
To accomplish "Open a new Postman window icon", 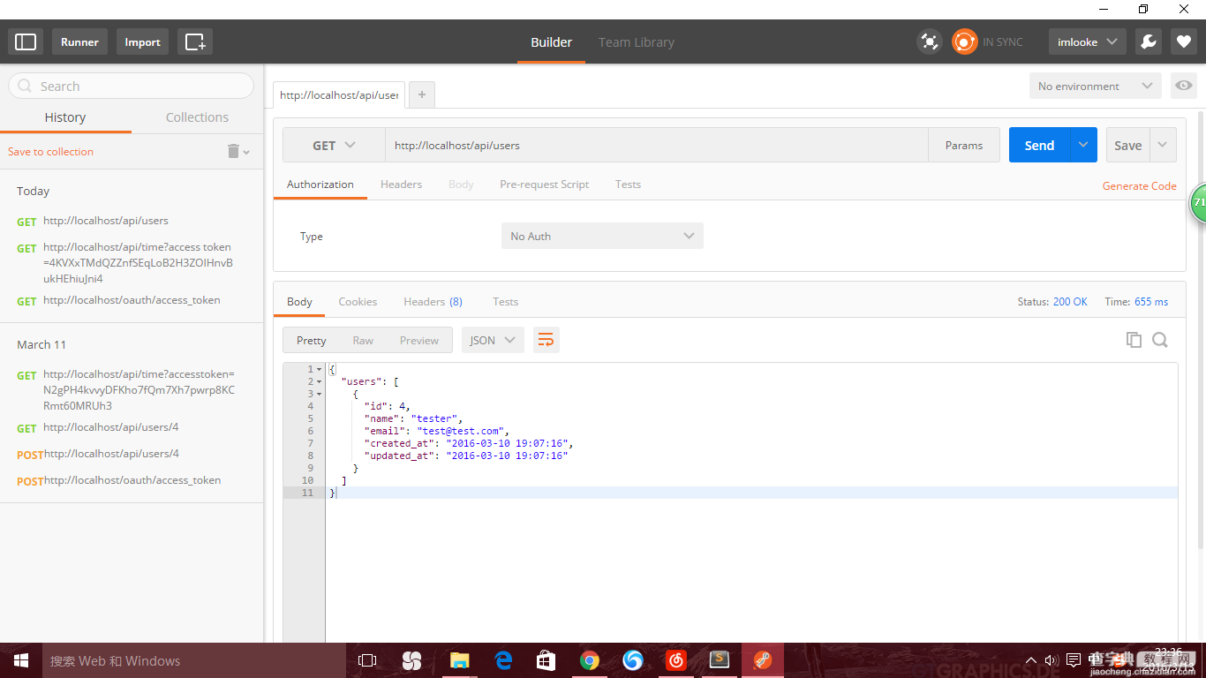I will click(195, 41).
